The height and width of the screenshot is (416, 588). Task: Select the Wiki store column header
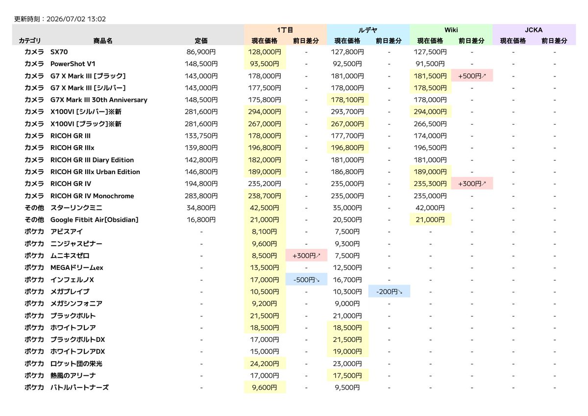(x=451, y=30)
